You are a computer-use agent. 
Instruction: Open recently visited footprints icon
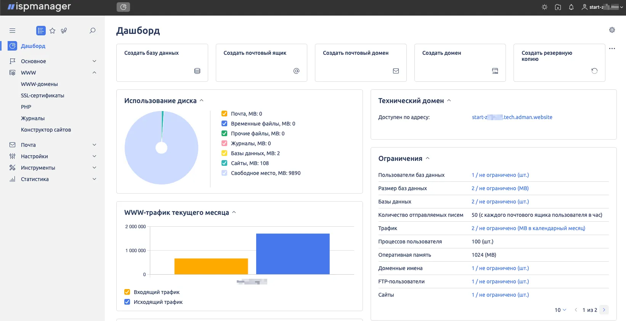tap(64, 31)
